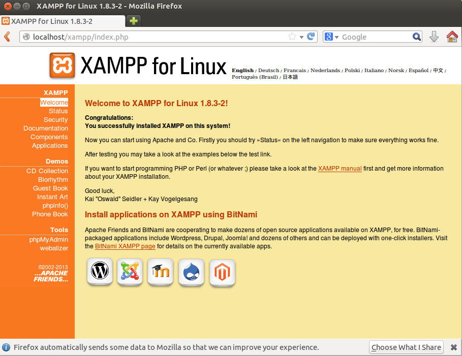Launch phpMyAdmin from Tools
This screenshot has height=356, width=462.
click(49, 240)
